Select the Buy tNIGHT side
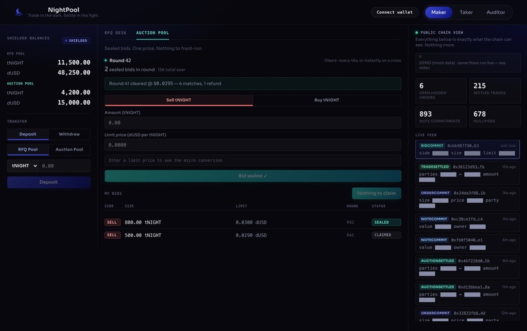The width and height of the screenshot is (527, 331). (x=327, y=100)
